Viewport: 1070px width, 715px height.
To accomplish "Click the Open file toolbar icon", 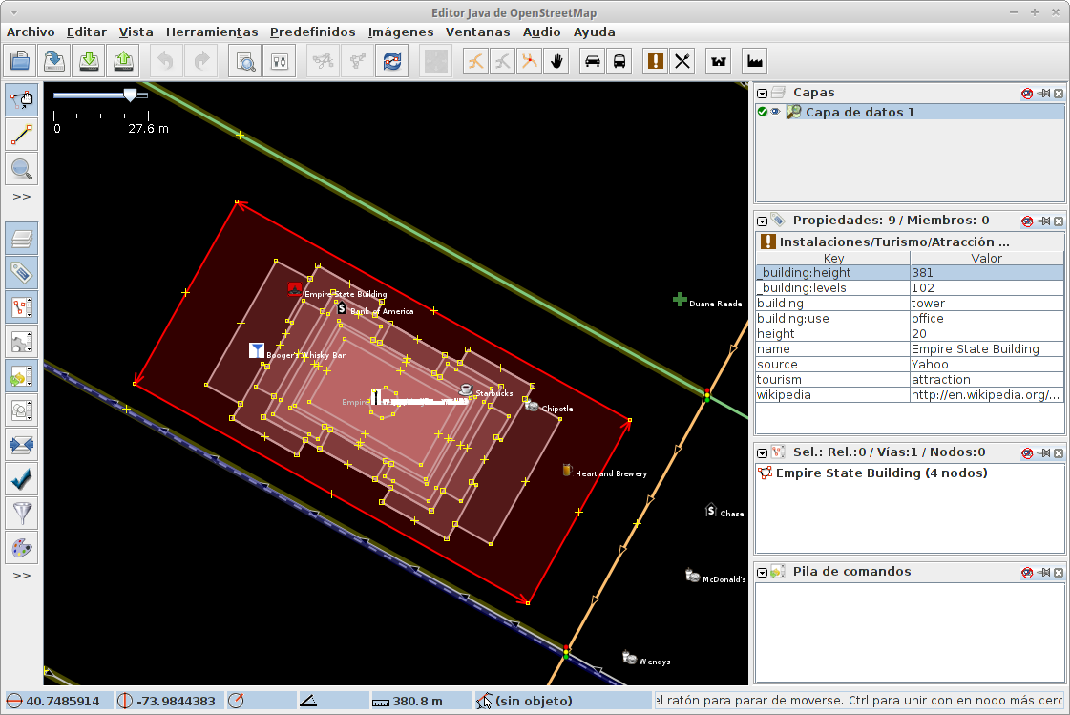I will point(20,61).
